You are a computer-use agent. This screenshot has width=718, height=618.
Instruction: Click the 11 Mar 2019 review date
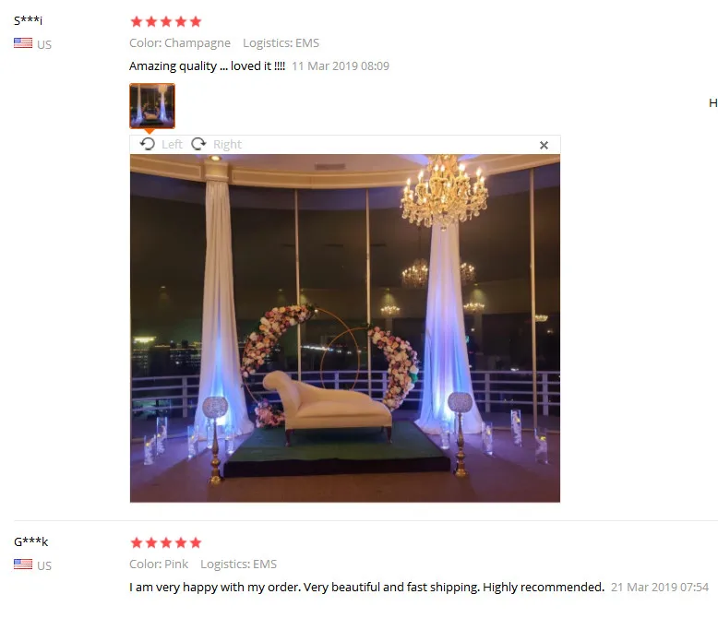[341, 66]
